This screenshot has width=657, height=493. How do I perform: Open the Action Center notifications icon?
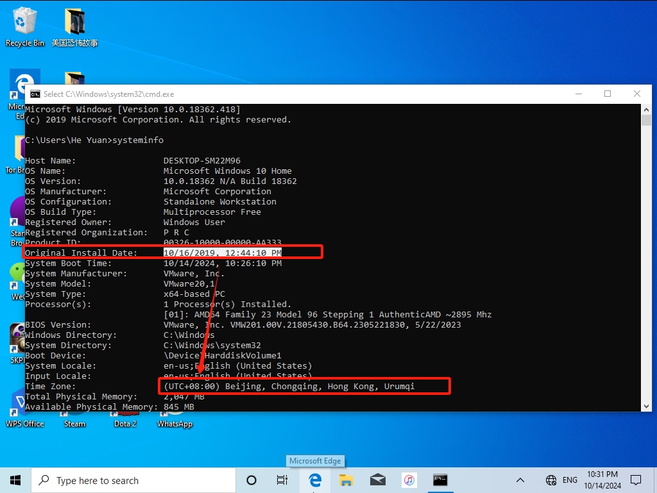[636, 480]
